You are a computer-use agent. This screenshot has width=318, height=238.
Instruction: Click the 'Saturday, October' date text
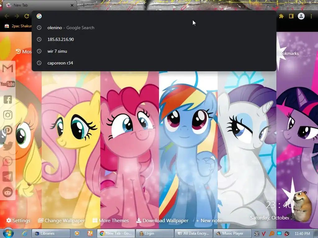270,218
